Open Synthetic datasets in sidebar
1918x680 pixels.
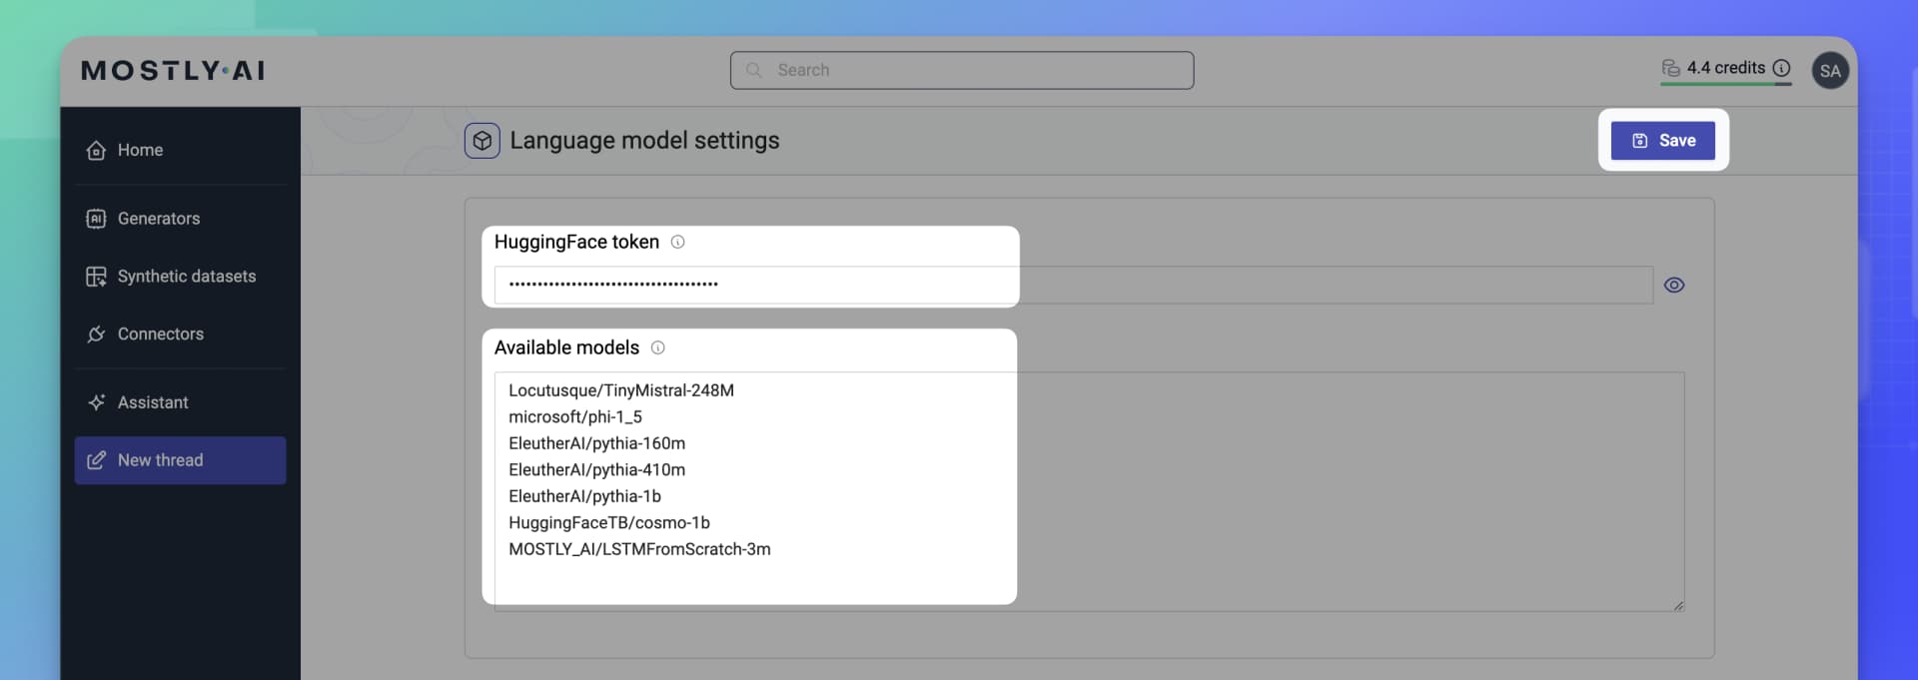coord(180,277)
